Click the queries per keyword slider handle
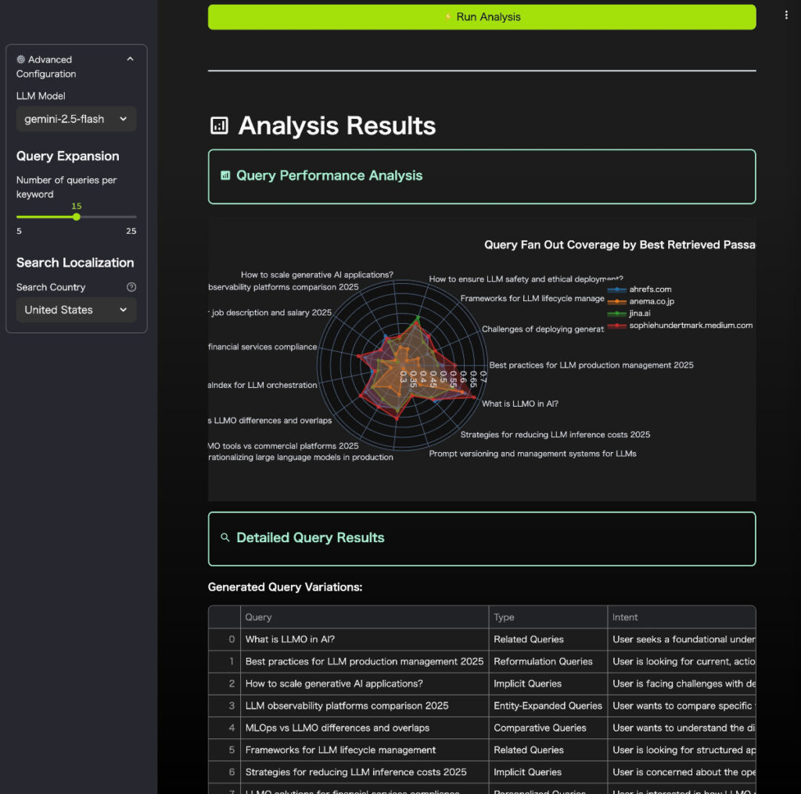The image size is (801, 794). pyautogui.click(x=76, y=217)
